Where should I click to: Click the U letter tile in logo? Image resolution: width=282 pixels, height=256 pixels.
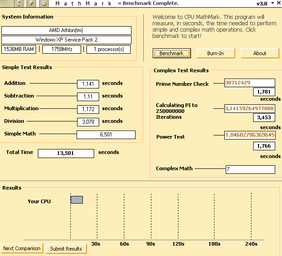(43, 3)
